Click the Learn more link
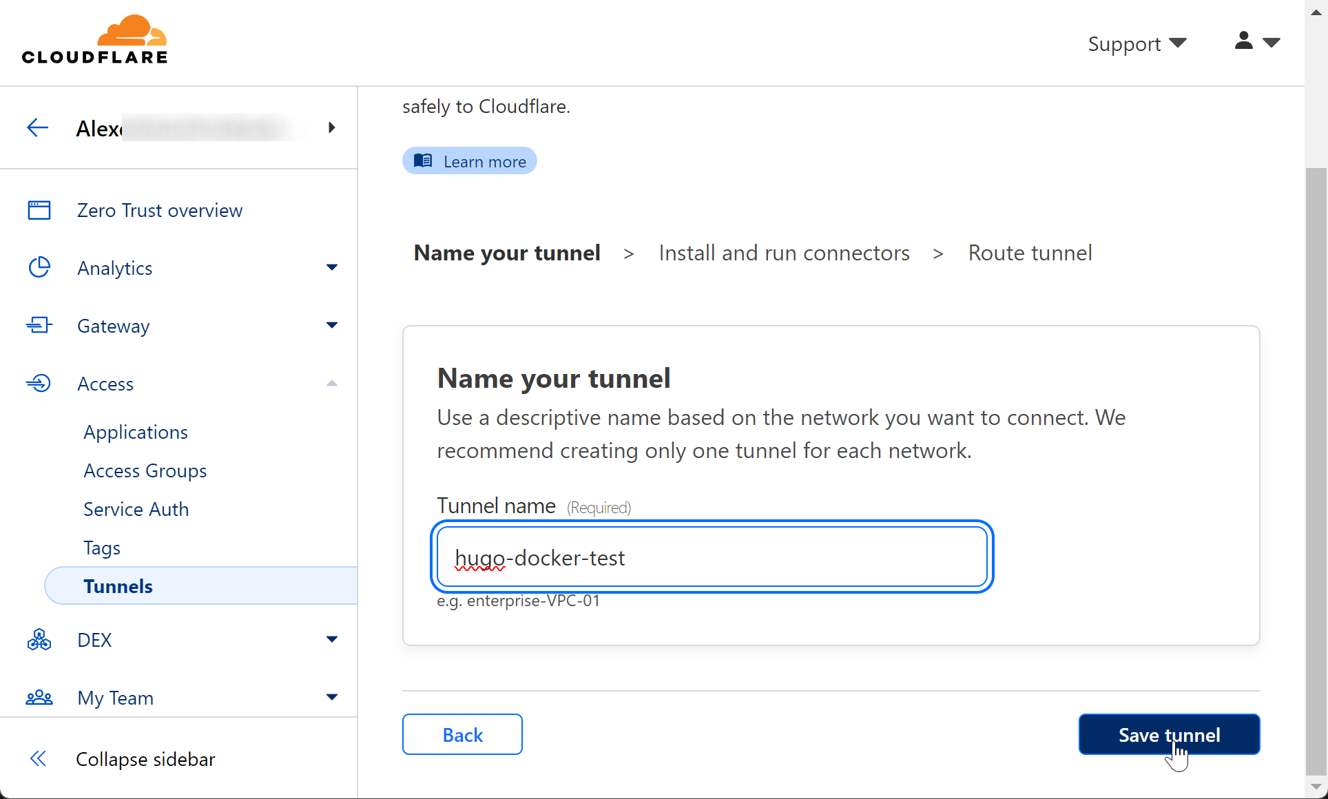The image size is (1328, 799). click(x=470, y=160)
